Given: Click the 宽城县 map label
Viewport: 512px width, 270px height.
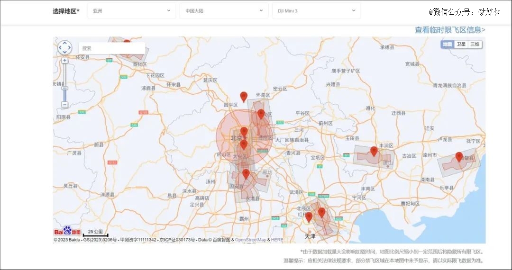Looking at the screenshot, I should (x=412, y=64).
